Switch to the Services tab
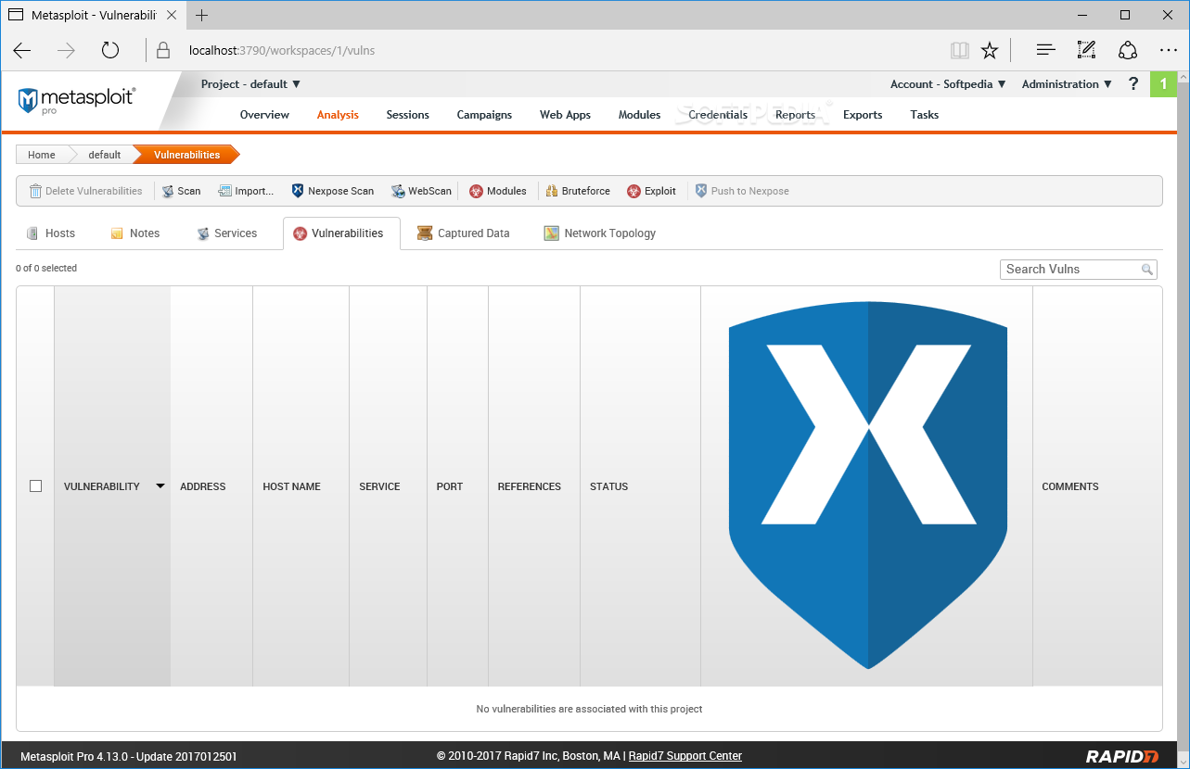 click(x=227, y=233)
